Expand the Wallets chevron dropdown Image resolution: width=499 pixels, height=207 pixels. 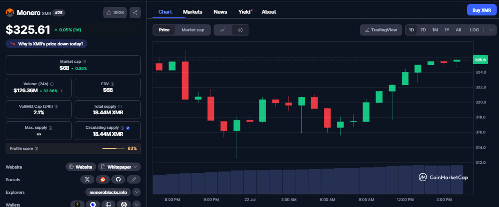tap(137, 205)
